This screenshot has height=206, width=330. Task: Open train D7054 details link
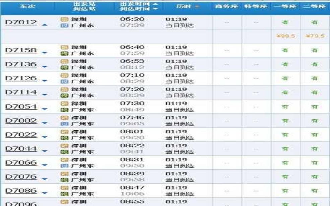21,107
